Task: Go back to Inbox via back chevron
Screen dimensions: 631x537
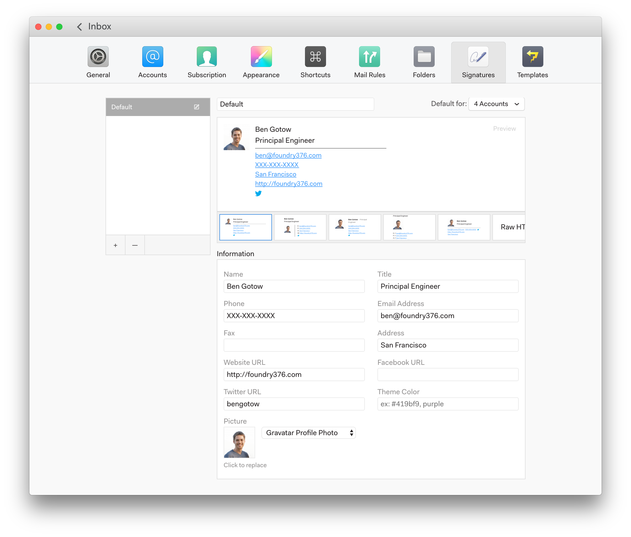Action: tap(80, 27)
